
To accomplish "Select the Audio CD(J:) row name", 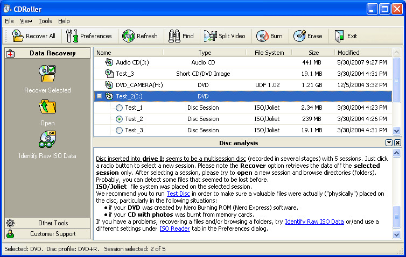I will click(132, 62).
